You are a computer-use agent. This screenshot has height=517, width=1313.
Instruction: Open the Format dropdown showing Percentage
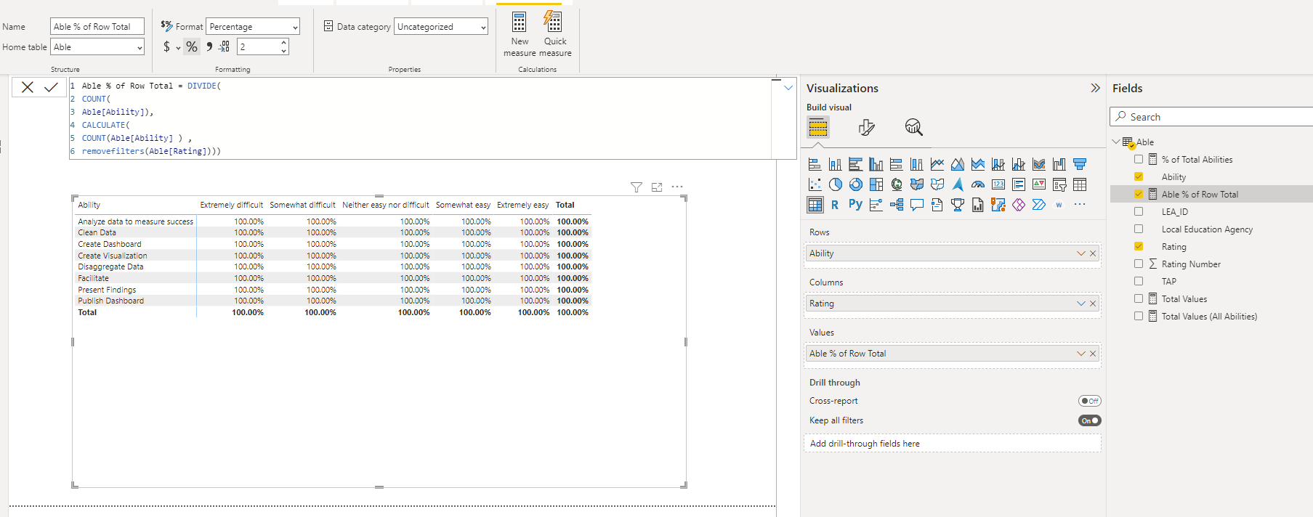(253, 26)
